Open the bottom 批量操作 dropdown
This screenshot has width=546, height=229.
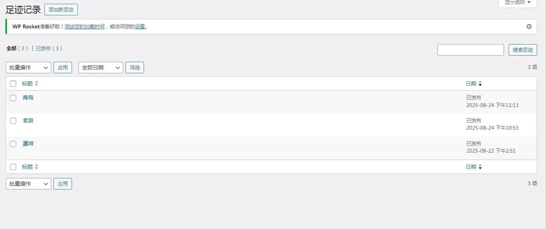28,184
